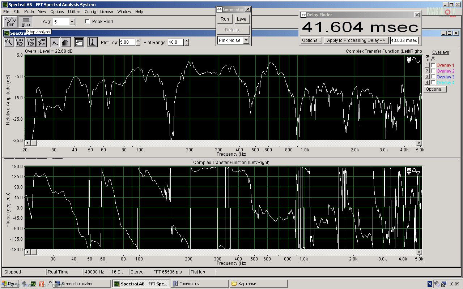The width and height of the screenshot is (463, 289).
Task: Switch to line plot display icon
Action: (55, 42)
